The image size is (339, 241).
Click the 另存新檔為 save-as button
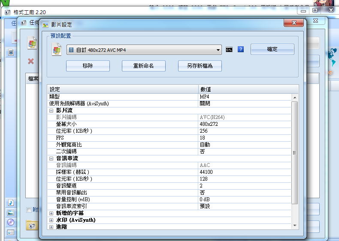tap(200, 66)
